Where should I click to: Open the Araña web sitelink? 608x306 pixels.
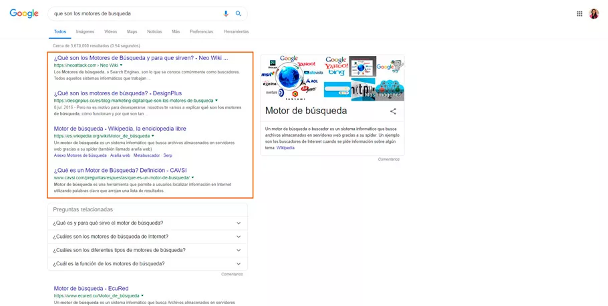[x=120, y=155]
